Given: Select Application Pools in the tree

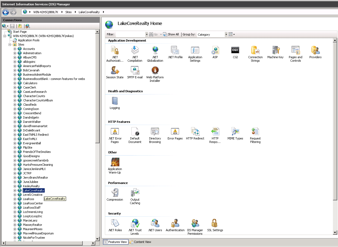Looking at the screenshot, I should click(x=29, y=40).
